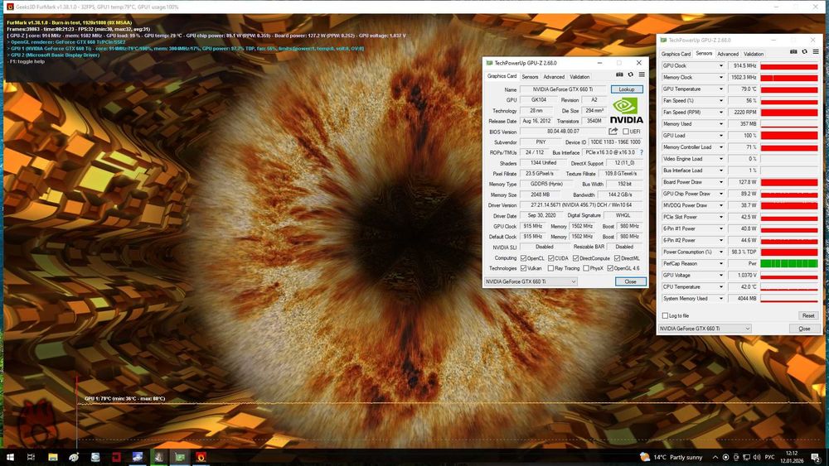Click FurMark red icon in taskbar

click(x=201, y=457)
